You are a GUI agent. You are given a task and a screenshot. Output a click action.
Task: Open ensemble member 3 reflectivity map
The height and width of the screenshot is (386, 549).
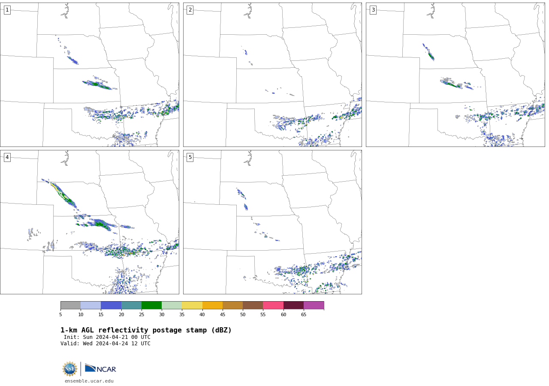pos(455,75)
